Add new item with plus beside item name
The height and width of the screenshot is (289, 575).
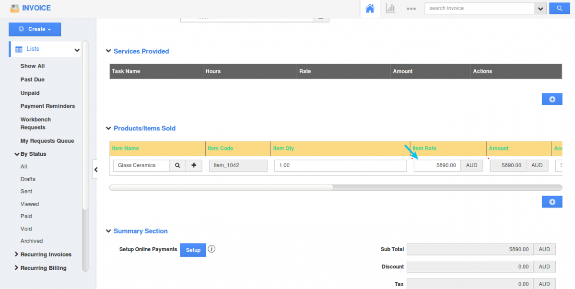[x=194, y=165]
